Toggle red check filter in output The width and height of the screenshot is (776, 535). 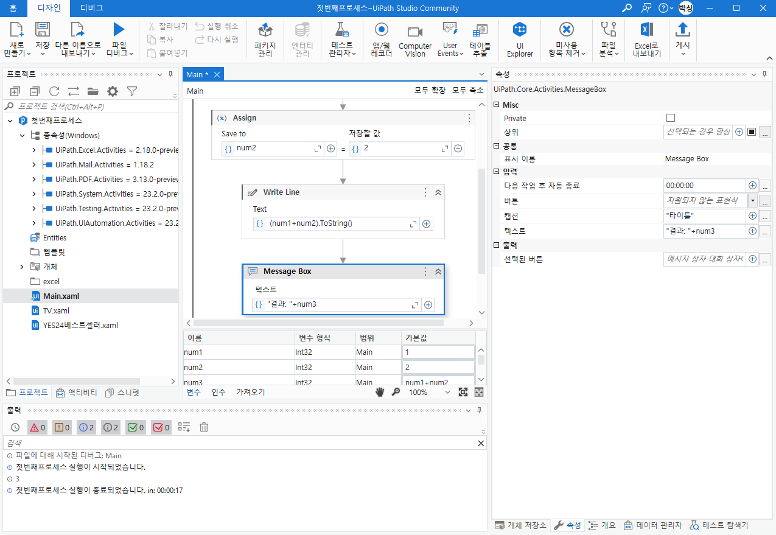click(161, 427)
